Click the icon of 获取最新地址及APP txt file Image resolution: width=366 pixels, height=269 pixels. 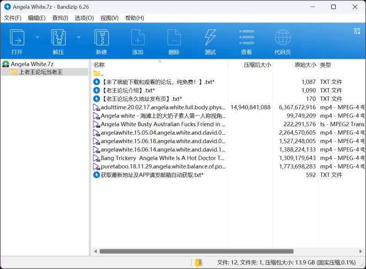click(x=97, y=175)
